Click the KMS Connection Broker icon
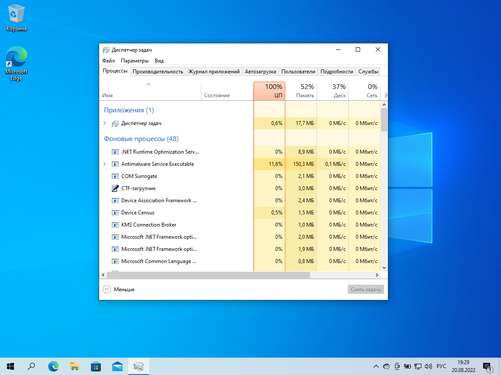Viewport: 501px width, 375px height. point(115,225)
